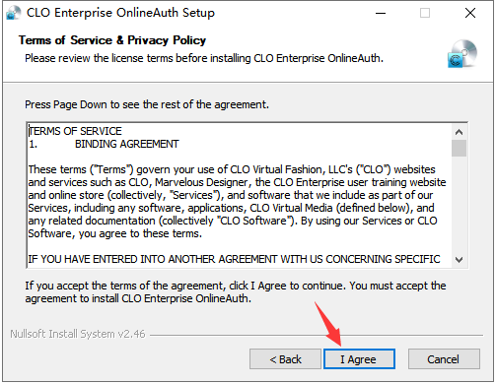Click inside the license agreement text box
Image resolution: width=496 pixels, height=384 pixels.
point(240,195)
